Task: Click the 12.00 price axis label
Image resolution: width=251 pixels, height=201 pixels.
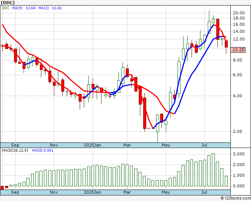Action: pyautogui.click(x=238, y=39)
